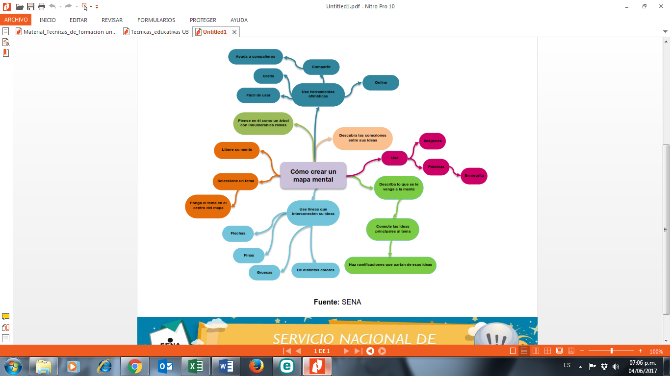This screenshot has height=376, width=670.
Task: Switch to Material_Tecnicas_de_formacion document tab
Action: point(67,32)
